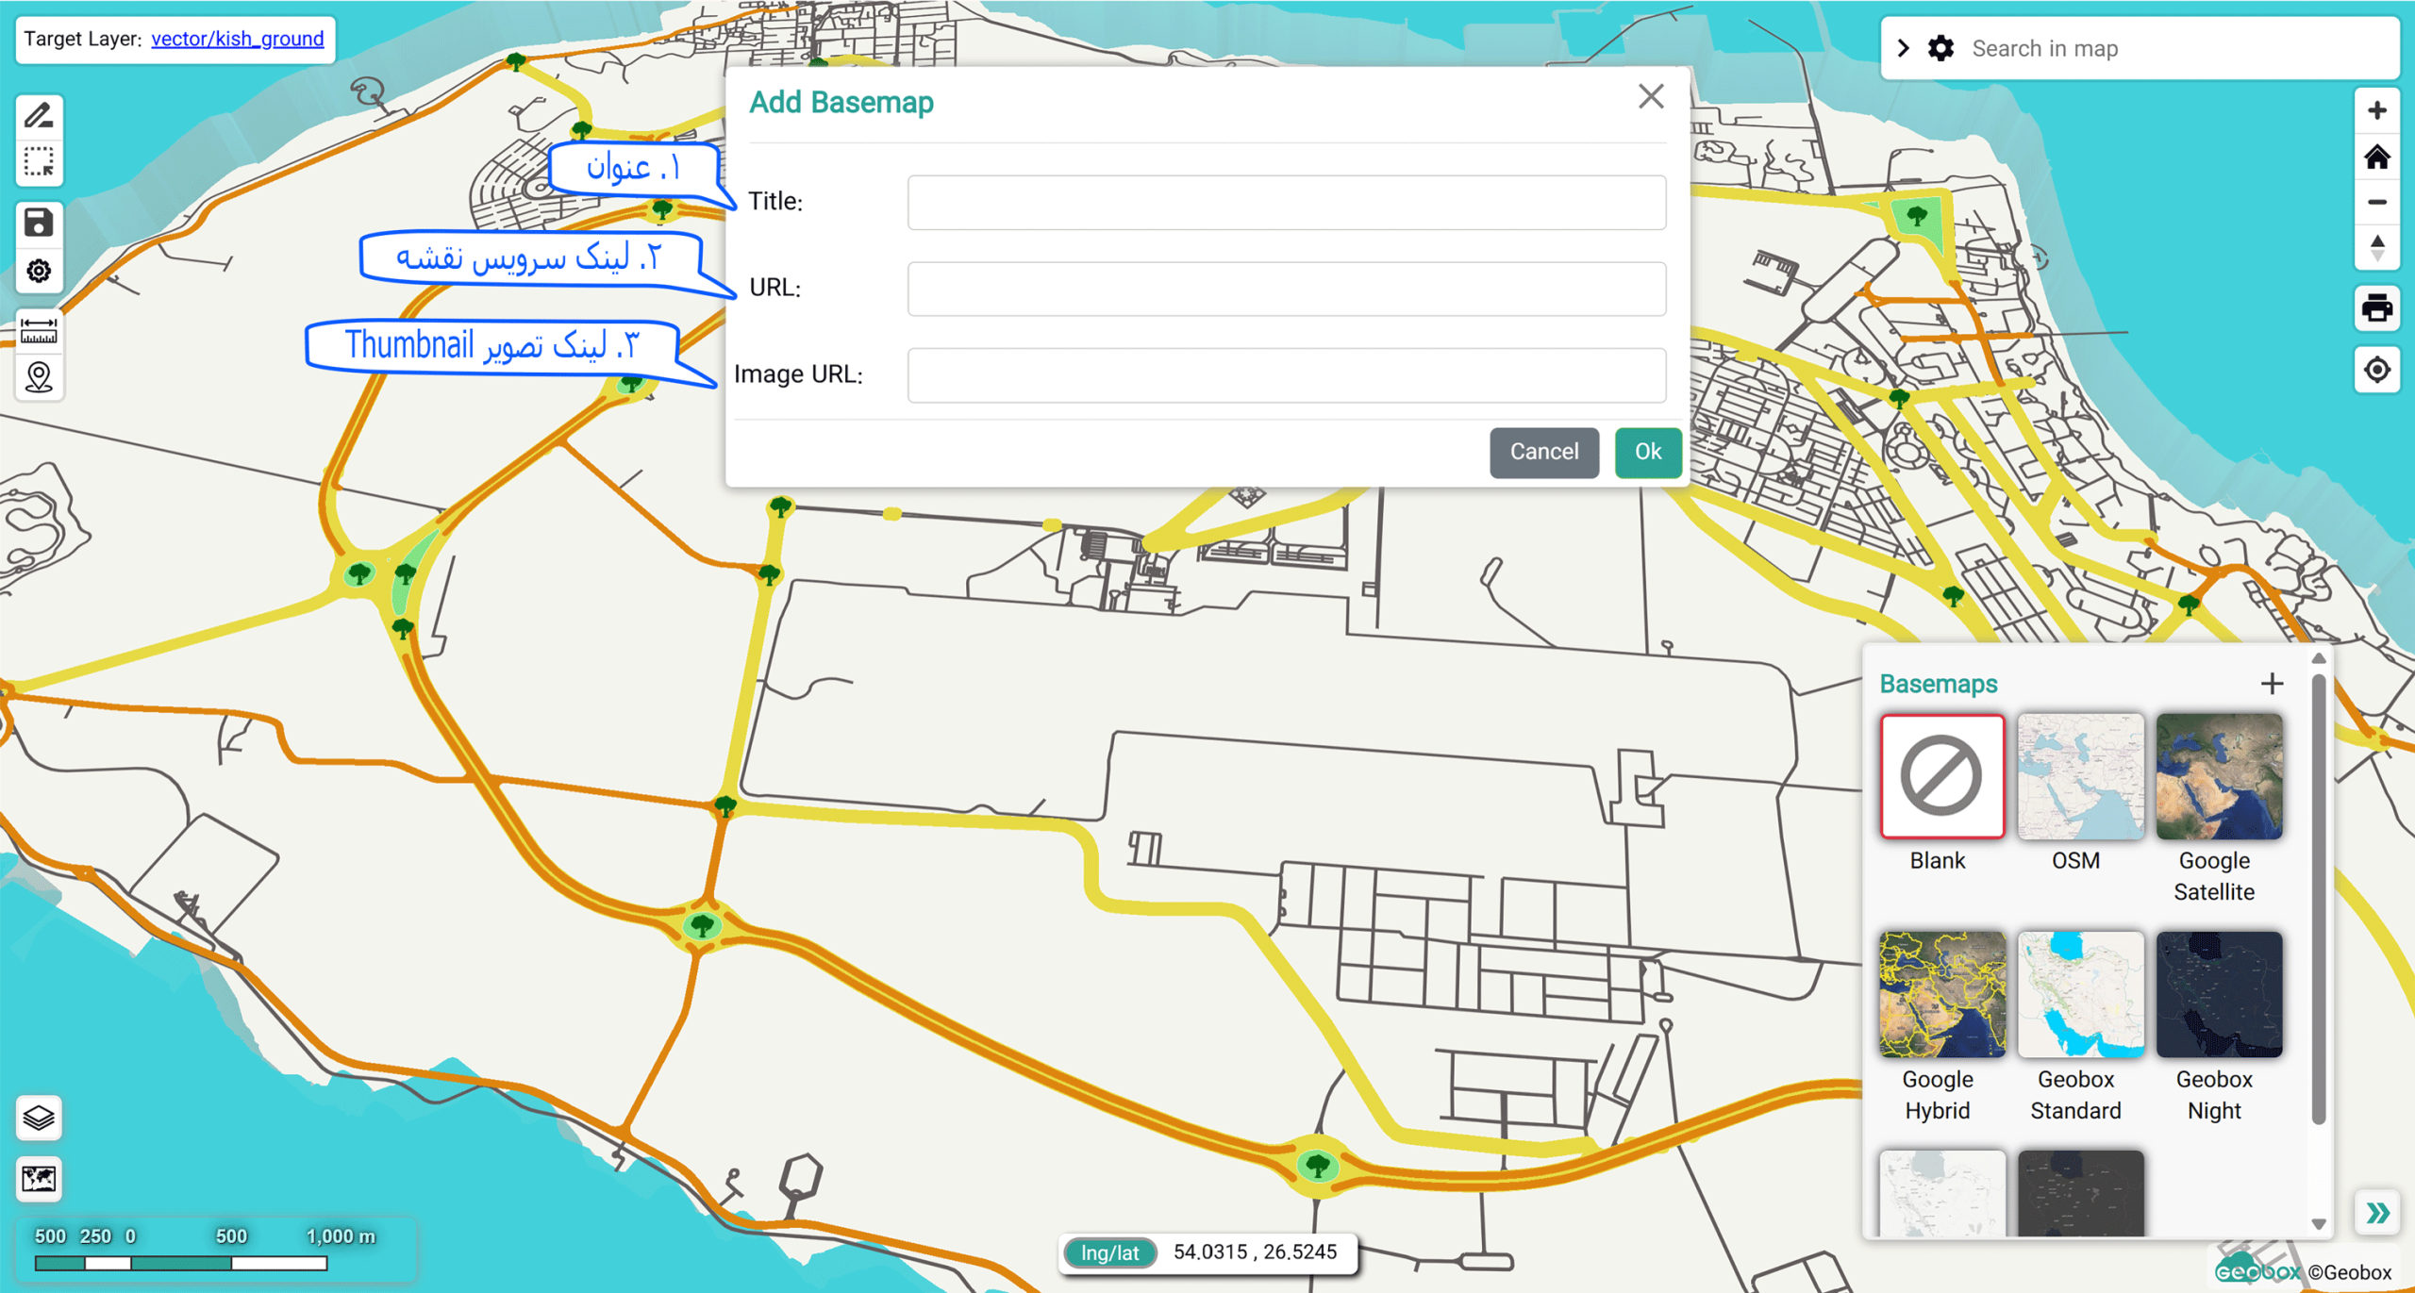Expand the search bar chevron

(1904, 48)
